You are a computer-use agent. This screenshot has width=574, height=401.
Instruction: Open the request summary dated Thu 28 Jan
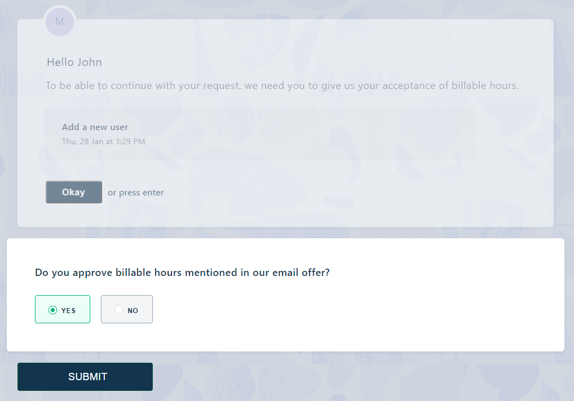(260, 133)
